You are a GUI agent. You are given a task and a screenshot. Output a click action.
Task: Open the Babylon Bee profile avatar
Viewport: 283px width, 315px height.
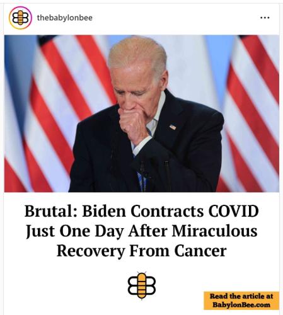(x=20, y=18)
